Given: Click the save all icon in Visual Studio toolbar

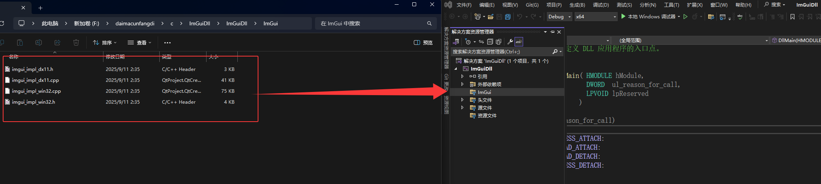Looking at the screenshot, I should (x=508, y=17).
